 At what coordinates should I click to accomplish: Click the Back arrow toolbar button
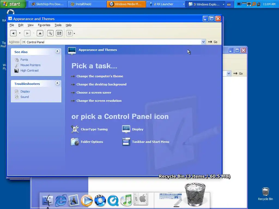click(x=13, y=33)
